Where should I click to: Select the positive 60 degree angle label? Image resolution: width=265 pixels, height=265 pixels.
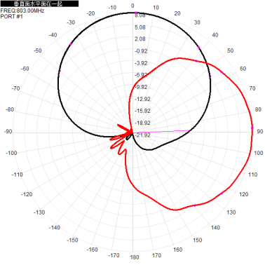tap(243, 69)
